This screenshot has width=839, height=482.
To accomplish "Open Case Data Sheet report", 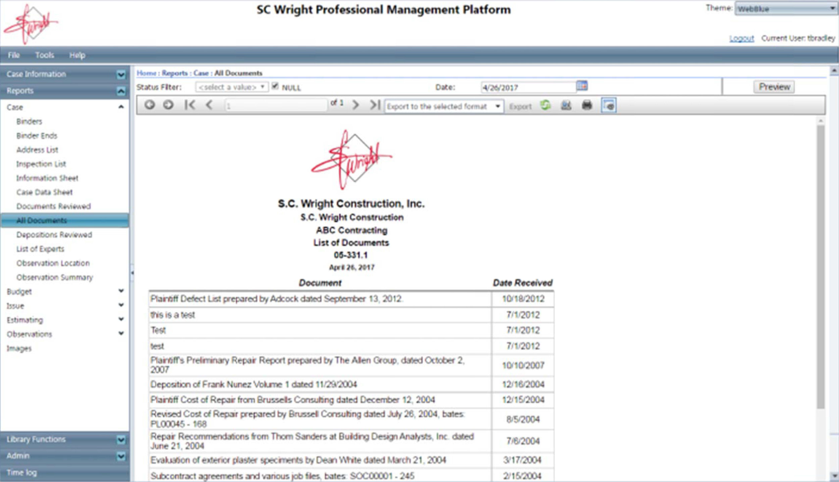I will click(x=44, y=192).
